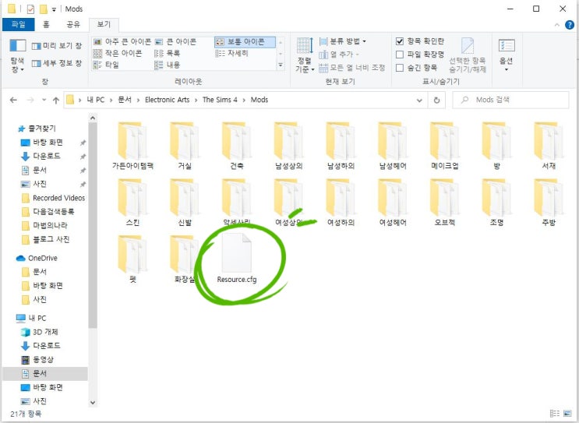Select the 아주 큰 아이콘 layout
Viewport: 579px width, 423px height.
(x=122, y=41)
